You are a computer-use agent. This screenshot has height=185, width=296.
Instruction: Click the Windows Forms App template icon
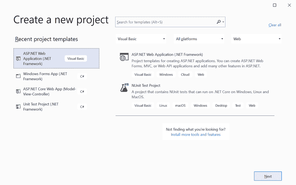click(x=18, y=76)
